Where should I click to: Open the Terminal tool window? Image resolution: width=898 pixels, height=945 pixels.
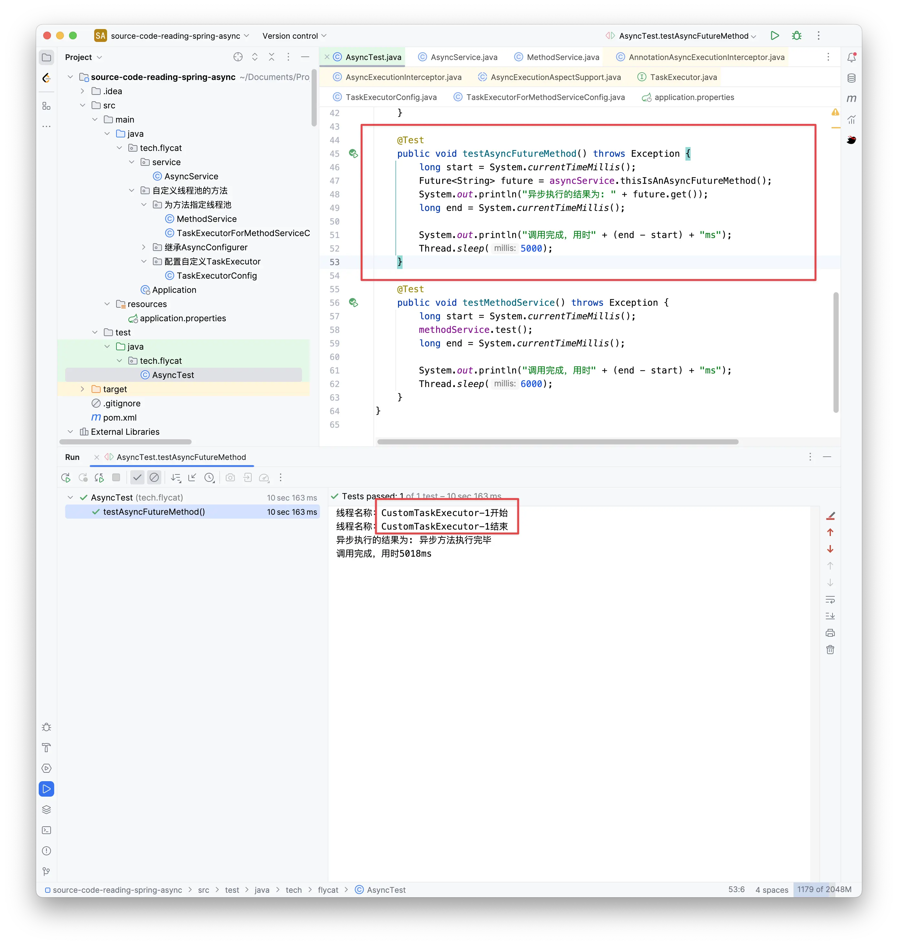[46, 830]
